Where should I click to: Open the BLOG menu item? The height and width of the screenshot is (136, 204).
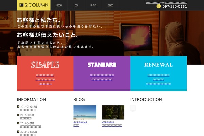pos(93,5)
